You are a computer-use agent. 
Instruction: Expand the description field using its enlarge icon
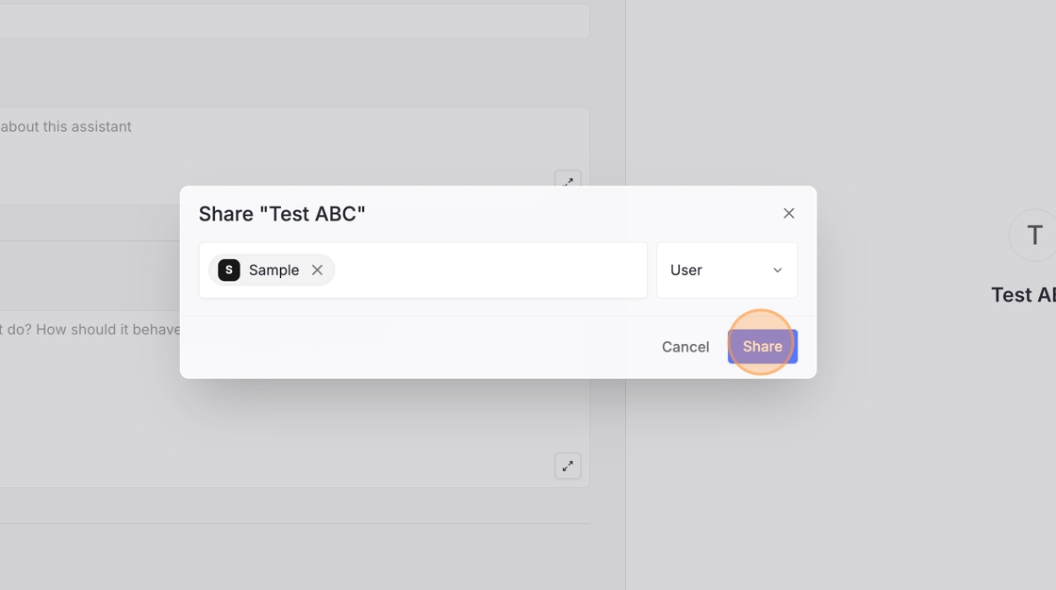coord(568,179)
